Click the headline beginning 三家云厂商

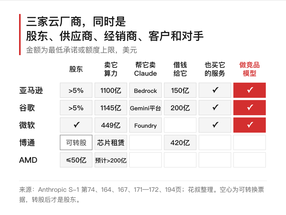coord(115,29)
